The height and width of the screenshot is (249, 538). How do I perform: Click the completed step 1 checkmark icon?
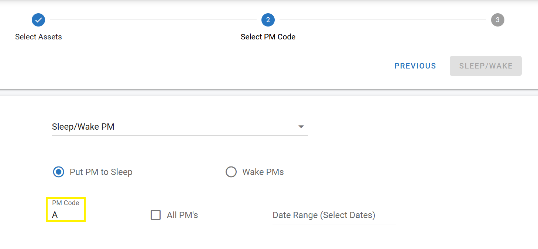click(38, 20)
